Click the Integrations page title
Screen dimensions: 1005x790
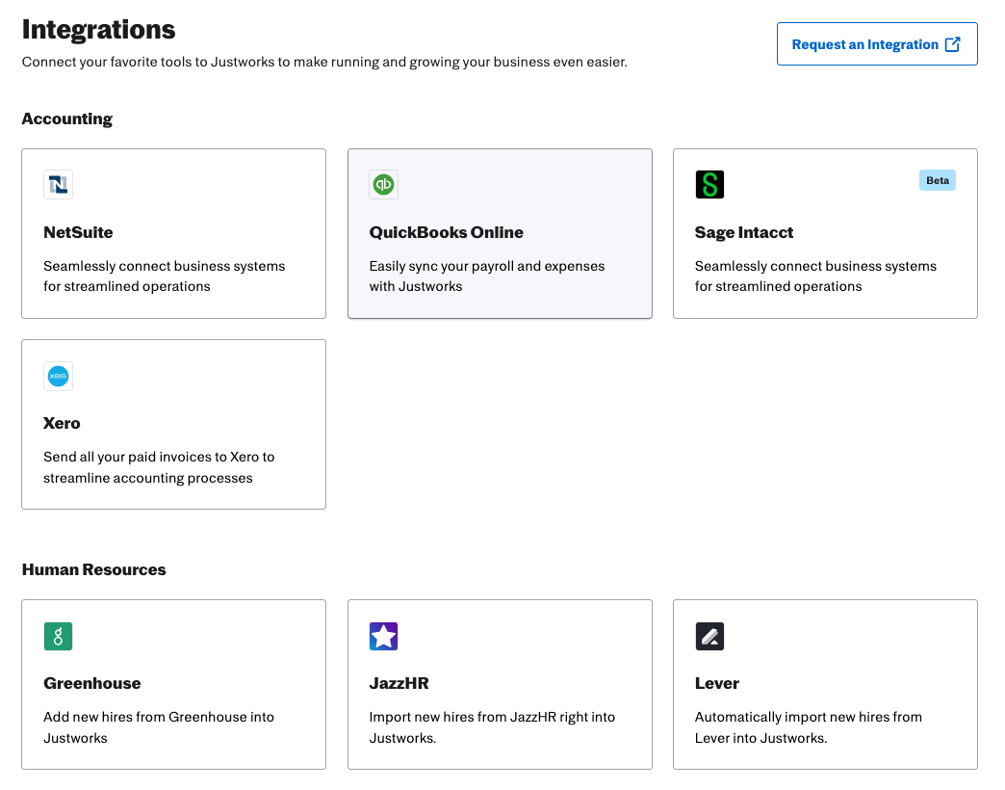pyautogui.click(x=99, y=30)
